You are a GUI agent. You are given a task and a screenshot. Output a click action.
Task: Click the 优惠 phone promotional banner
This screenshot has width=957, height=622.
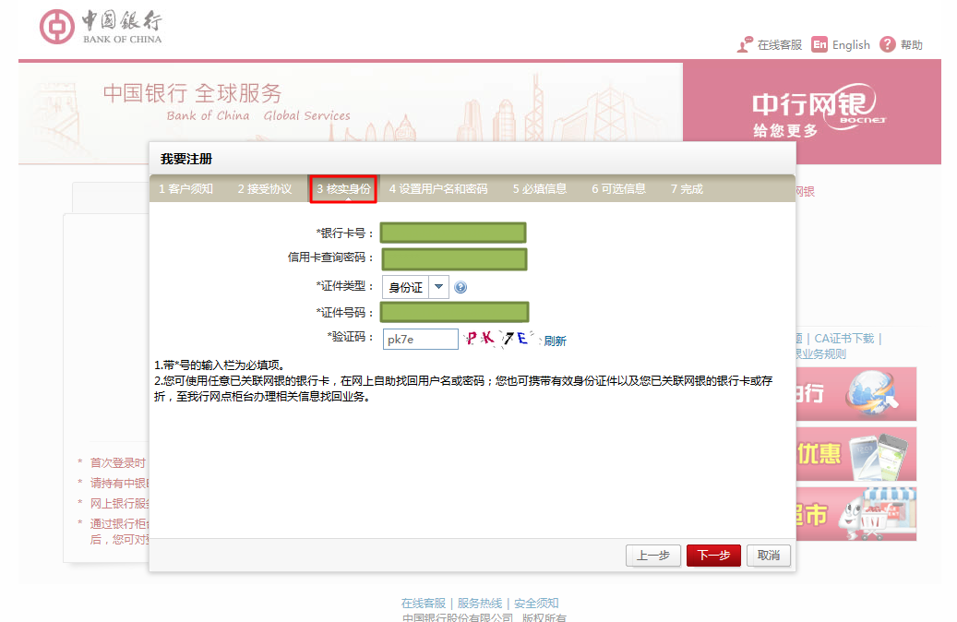point(856,454)
